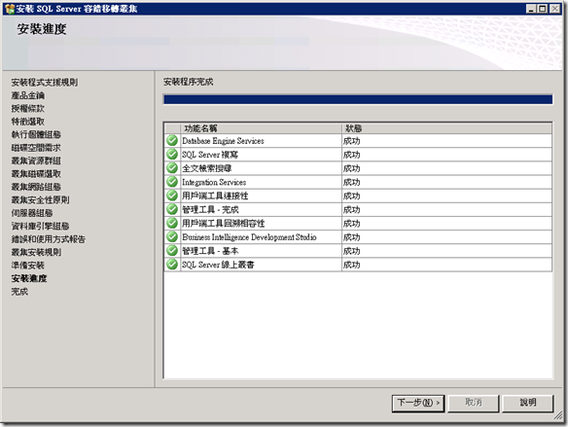Viewport: 568px width, 427px height.
Task: Click the green check next to 全文檢索搜尋
Action: (x=172, y=167)
